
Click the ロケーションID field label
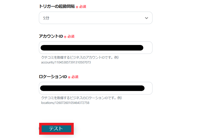coord(53,77)
